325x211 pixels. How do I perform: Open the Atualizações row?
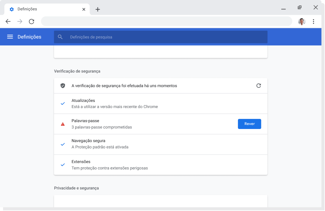(x=161, y=103)
